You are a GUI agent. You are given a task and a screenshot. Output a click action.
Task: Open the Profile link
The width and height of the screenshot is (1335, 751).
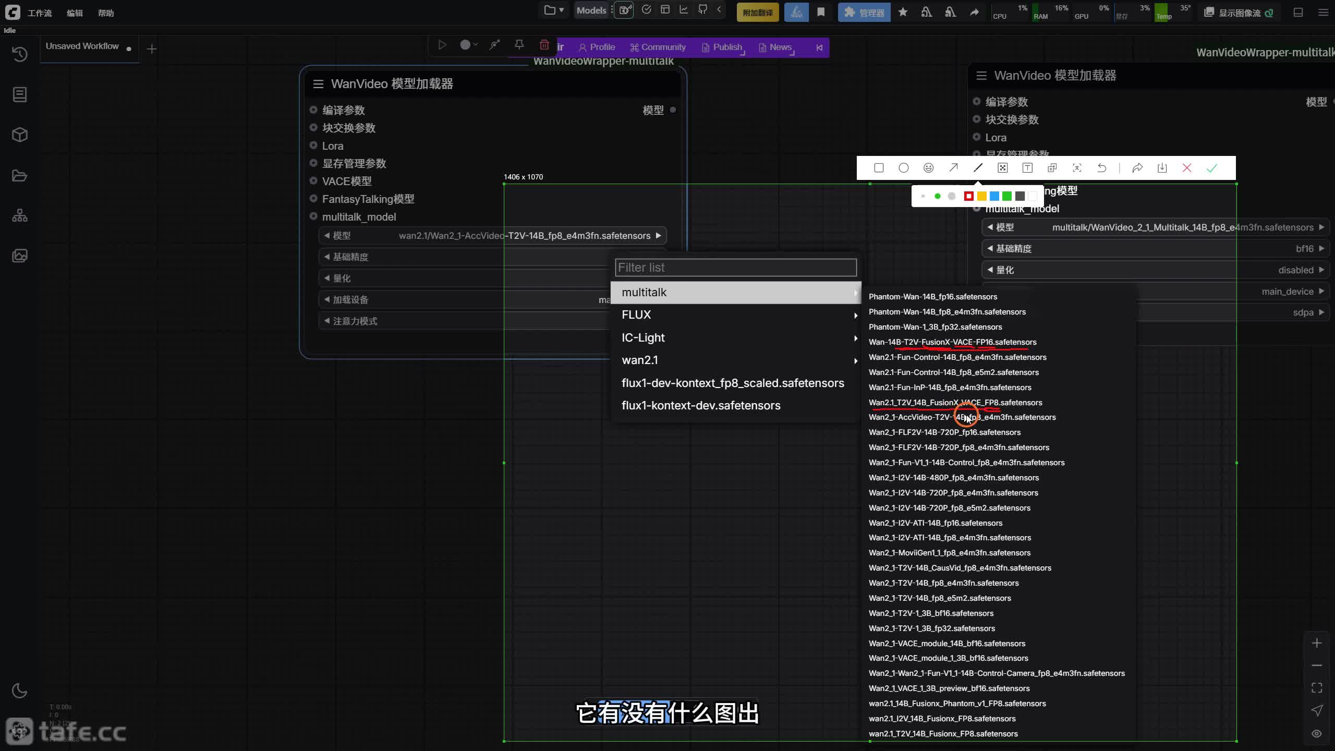coord(597,47)
